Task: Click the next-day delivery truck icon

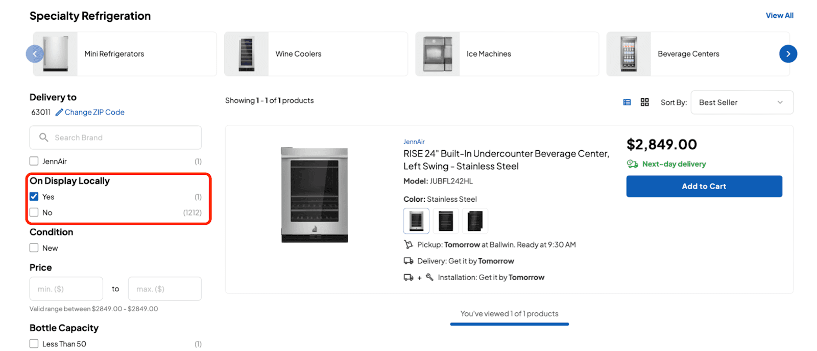Action: pyautogui.click(x=632, y=164)
